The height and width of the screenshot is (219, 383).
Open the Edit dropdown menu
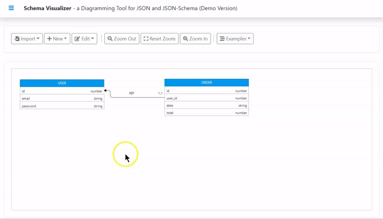tap(84, 39)
